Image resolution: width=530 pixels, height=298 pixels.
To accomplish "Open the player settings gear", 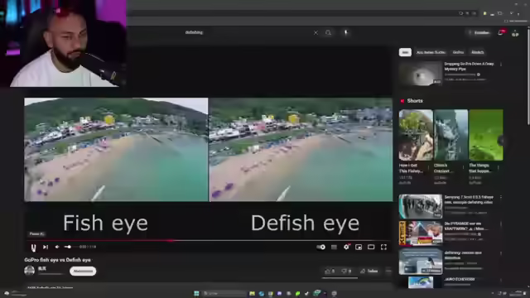I will [346, 247].
